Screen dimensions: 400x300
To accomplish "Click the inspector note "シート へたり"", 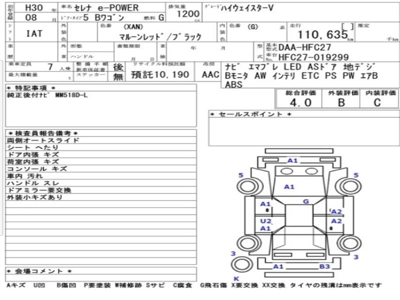I will 33,147.
